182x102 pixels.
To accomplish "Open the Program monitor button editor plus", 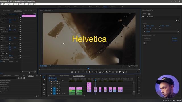I will click(x=138, y=72).
